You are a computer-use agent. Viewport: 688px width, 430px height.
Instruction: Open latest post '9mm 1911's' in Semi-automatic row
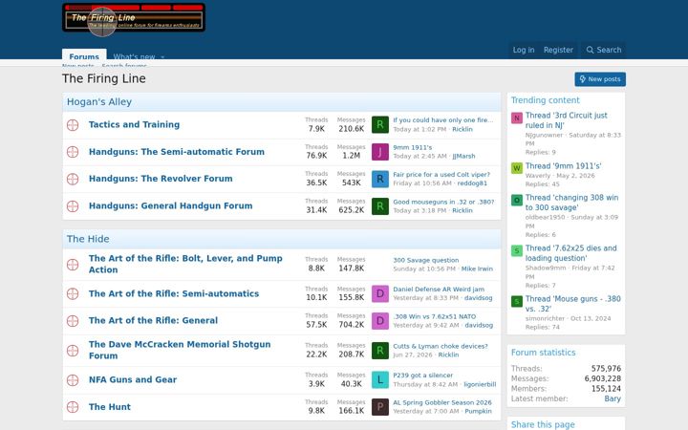pyautogui.click(x=413, y=147)
